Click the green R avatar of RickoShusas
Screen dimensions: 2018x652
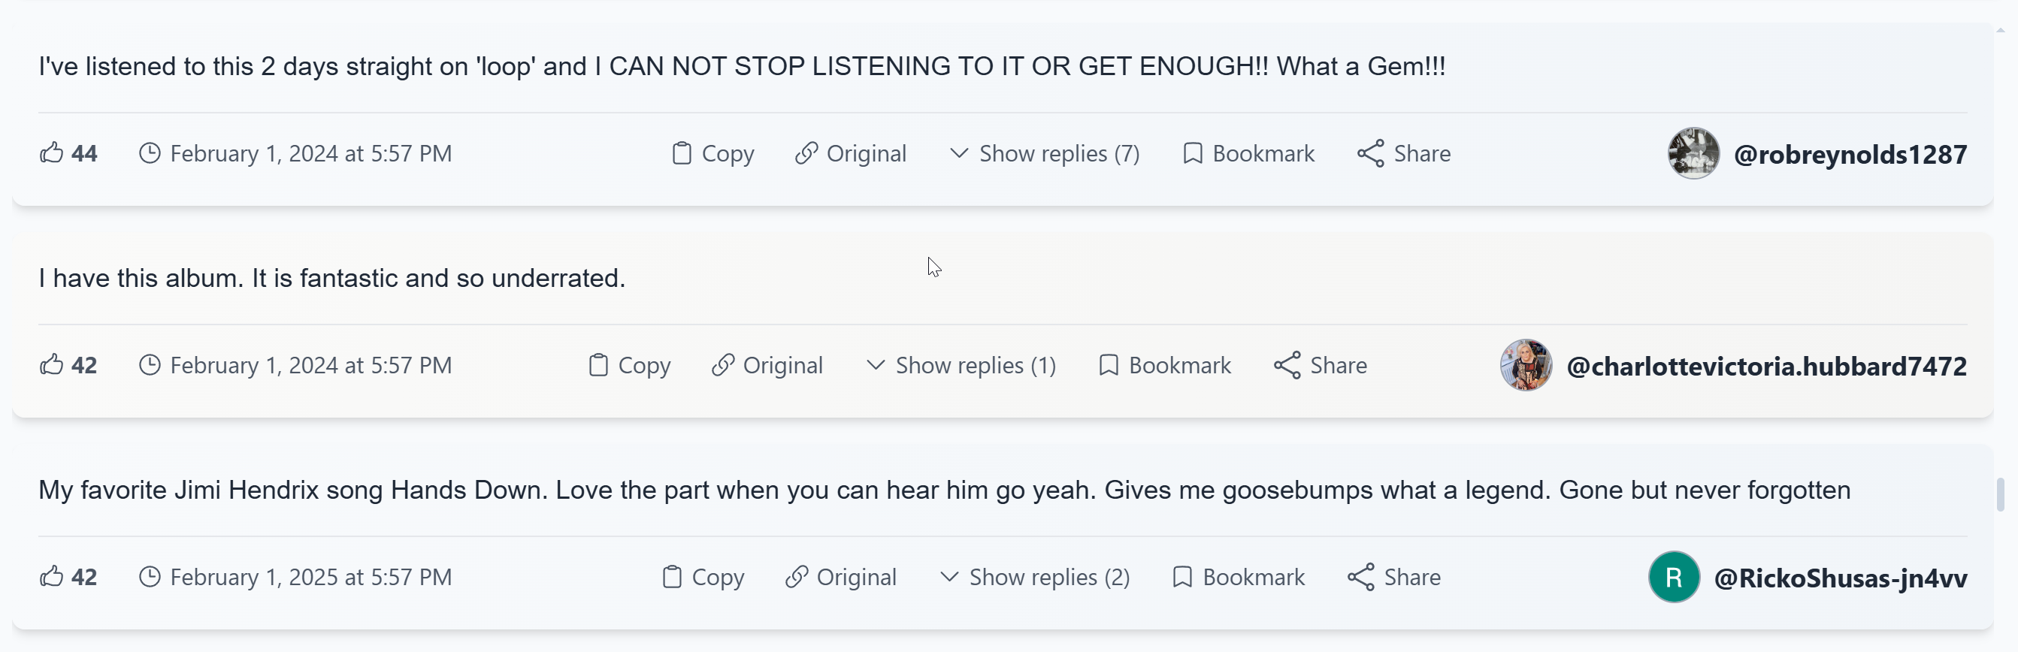pyautogui.click(x=1673, y=577)
